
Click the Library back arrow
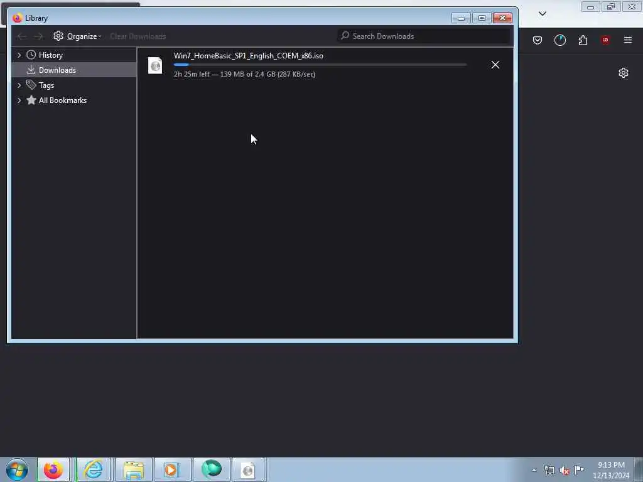click(21, 36)
